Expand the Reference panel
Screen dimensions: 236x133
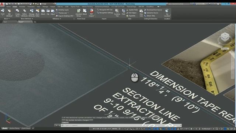click(x=57, y=19)
